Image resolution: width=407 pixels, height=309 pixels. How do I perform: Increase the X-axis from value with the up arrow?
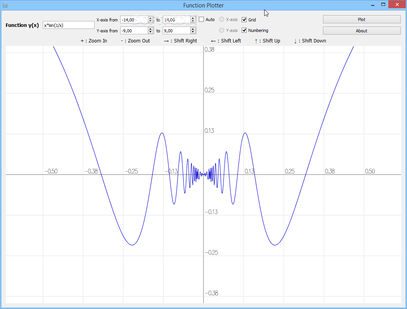[151, 18]
